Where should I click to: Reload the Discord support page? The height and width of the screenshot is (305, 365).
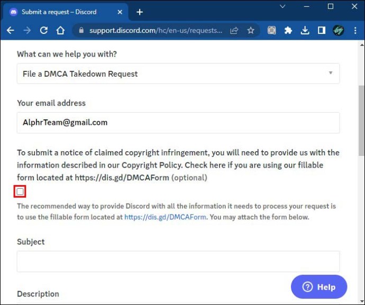coord(44,31)
